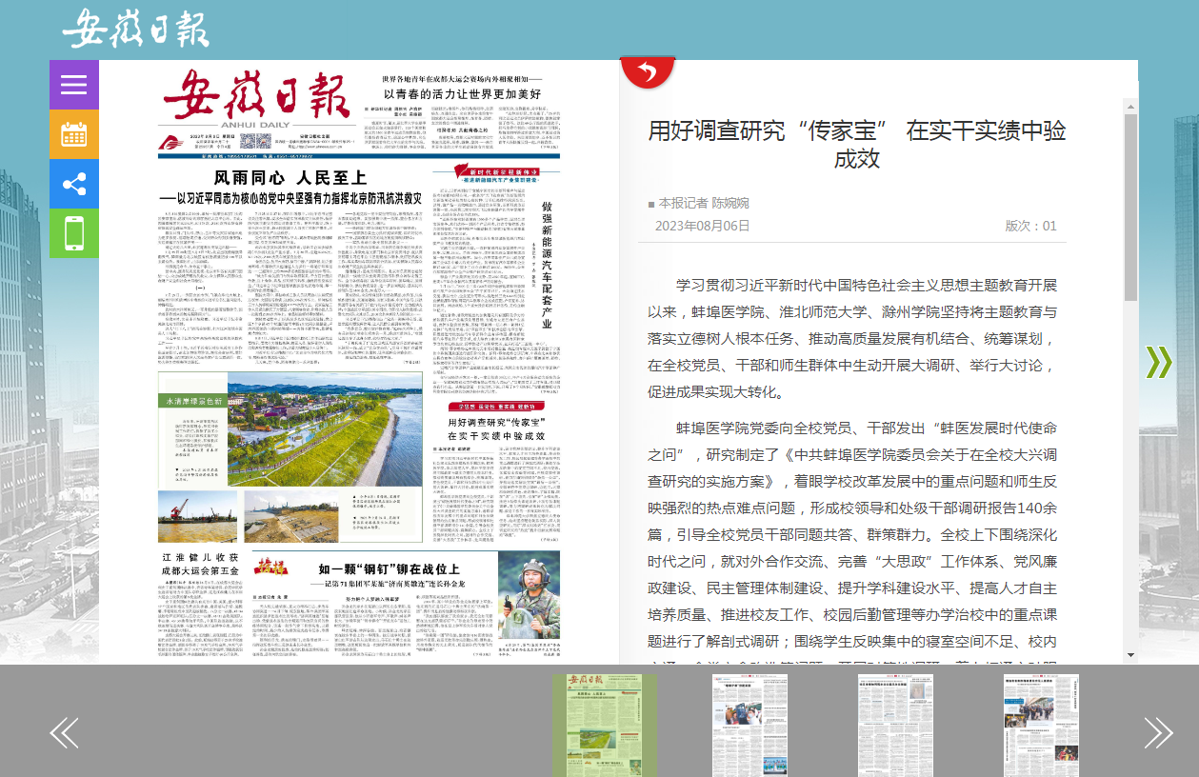Open the purple hamburger menu
The width and height of the screenshot is (1199, 777).
click(x=74, y=85)
